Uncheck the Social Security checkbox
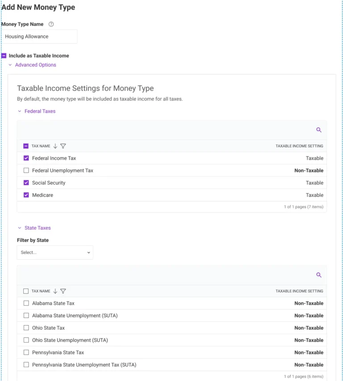Viewport: 343px width, 381px height. pyautogui.click(x=26, y=182)
